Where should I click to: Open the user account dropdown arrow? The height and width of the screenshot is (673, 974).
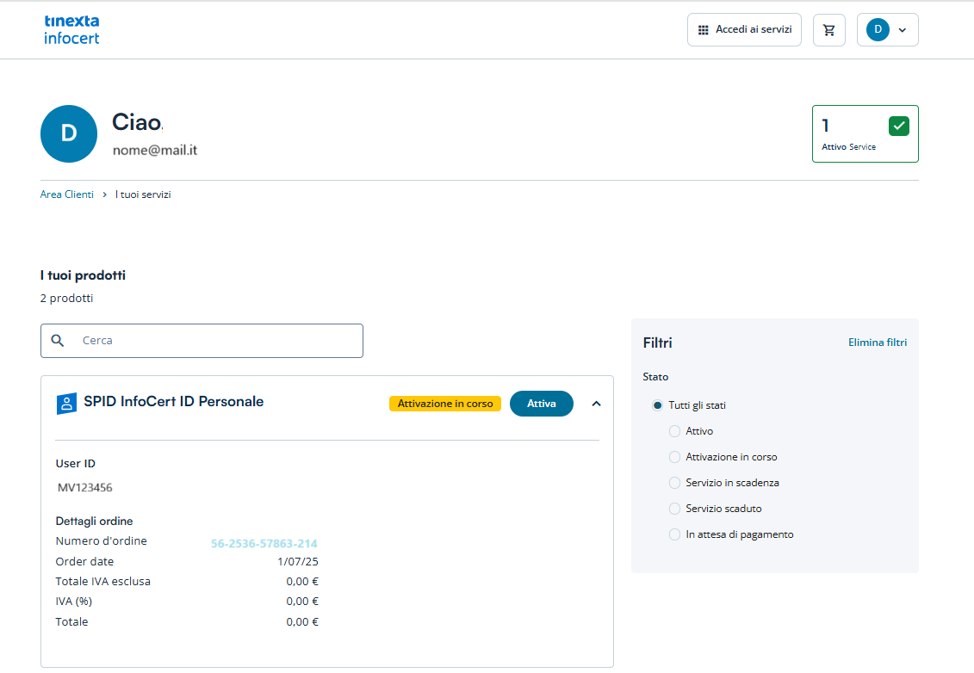(903, 30)
